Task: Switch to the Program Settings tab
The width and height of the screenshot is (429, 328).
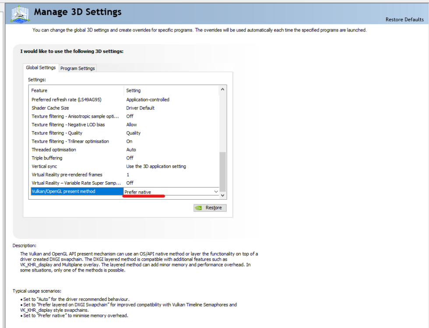Action: (77, 68)
